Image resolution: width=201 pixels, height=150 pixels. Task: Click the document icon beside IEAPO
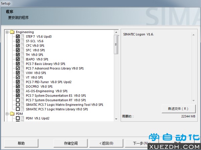point(22,59)
